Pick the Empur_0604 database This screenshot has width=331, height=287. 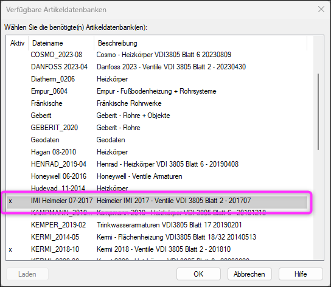point(156,91)
